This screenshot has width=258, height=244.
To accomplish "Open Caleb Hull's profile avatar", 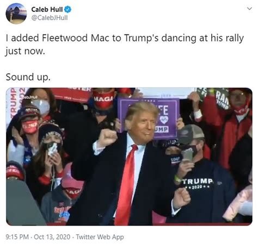I will point(16,14).
